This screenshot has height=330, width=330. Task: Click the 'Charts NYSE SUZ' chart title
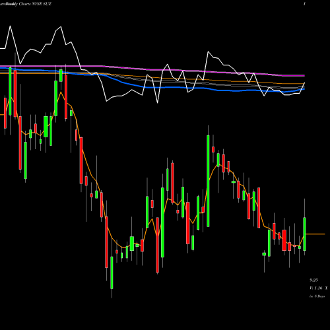[x=35, y=4]
